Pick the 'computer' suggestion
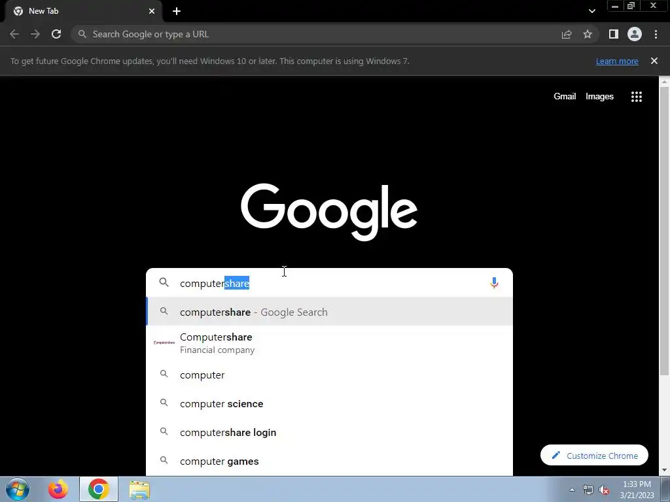Viewport: 670px width, 502px height. click(x=330, y=375)
